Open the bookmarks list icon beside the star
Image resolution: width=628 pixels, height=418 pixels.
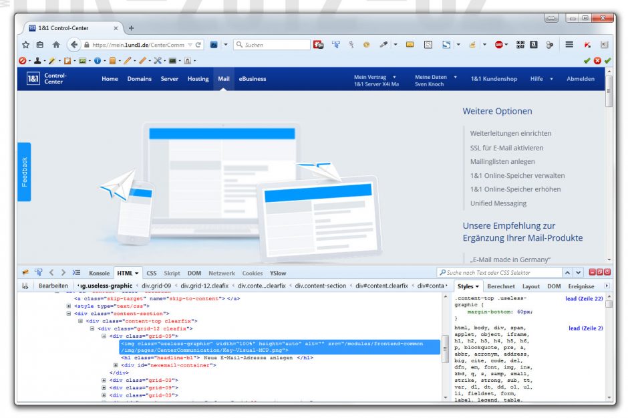click(x=40, y=45)
